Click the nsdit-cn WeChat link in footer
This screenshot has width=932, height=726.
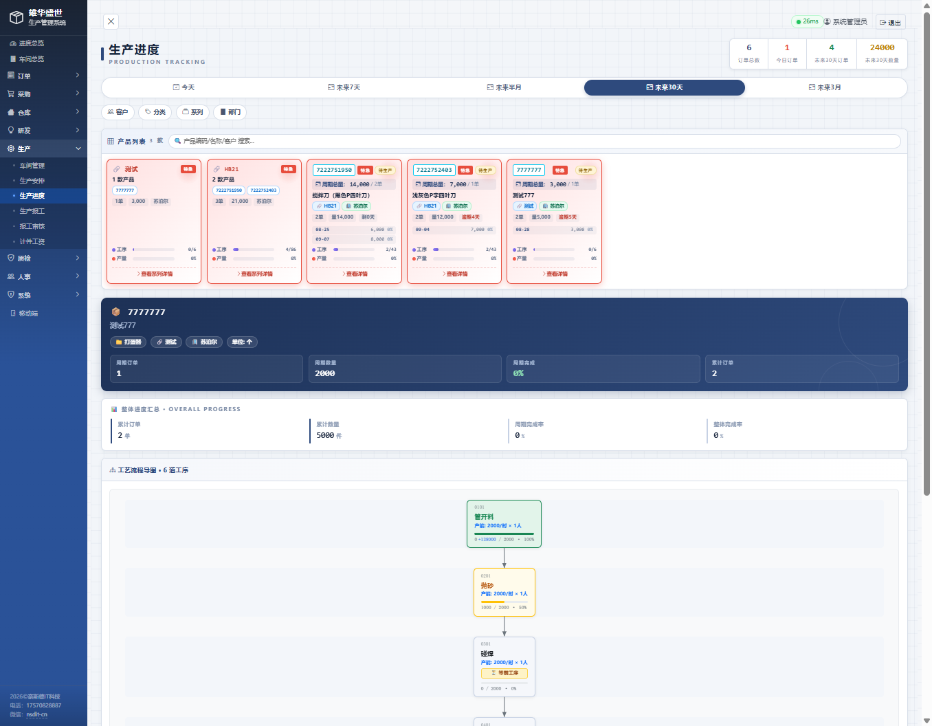[x=37, y=714]
